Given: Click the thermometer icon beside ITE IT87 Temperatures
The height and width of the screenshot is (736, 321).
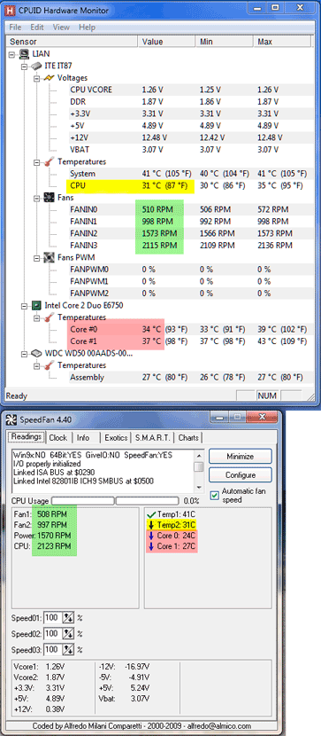Looking at the screenshot, I should 50,161.
